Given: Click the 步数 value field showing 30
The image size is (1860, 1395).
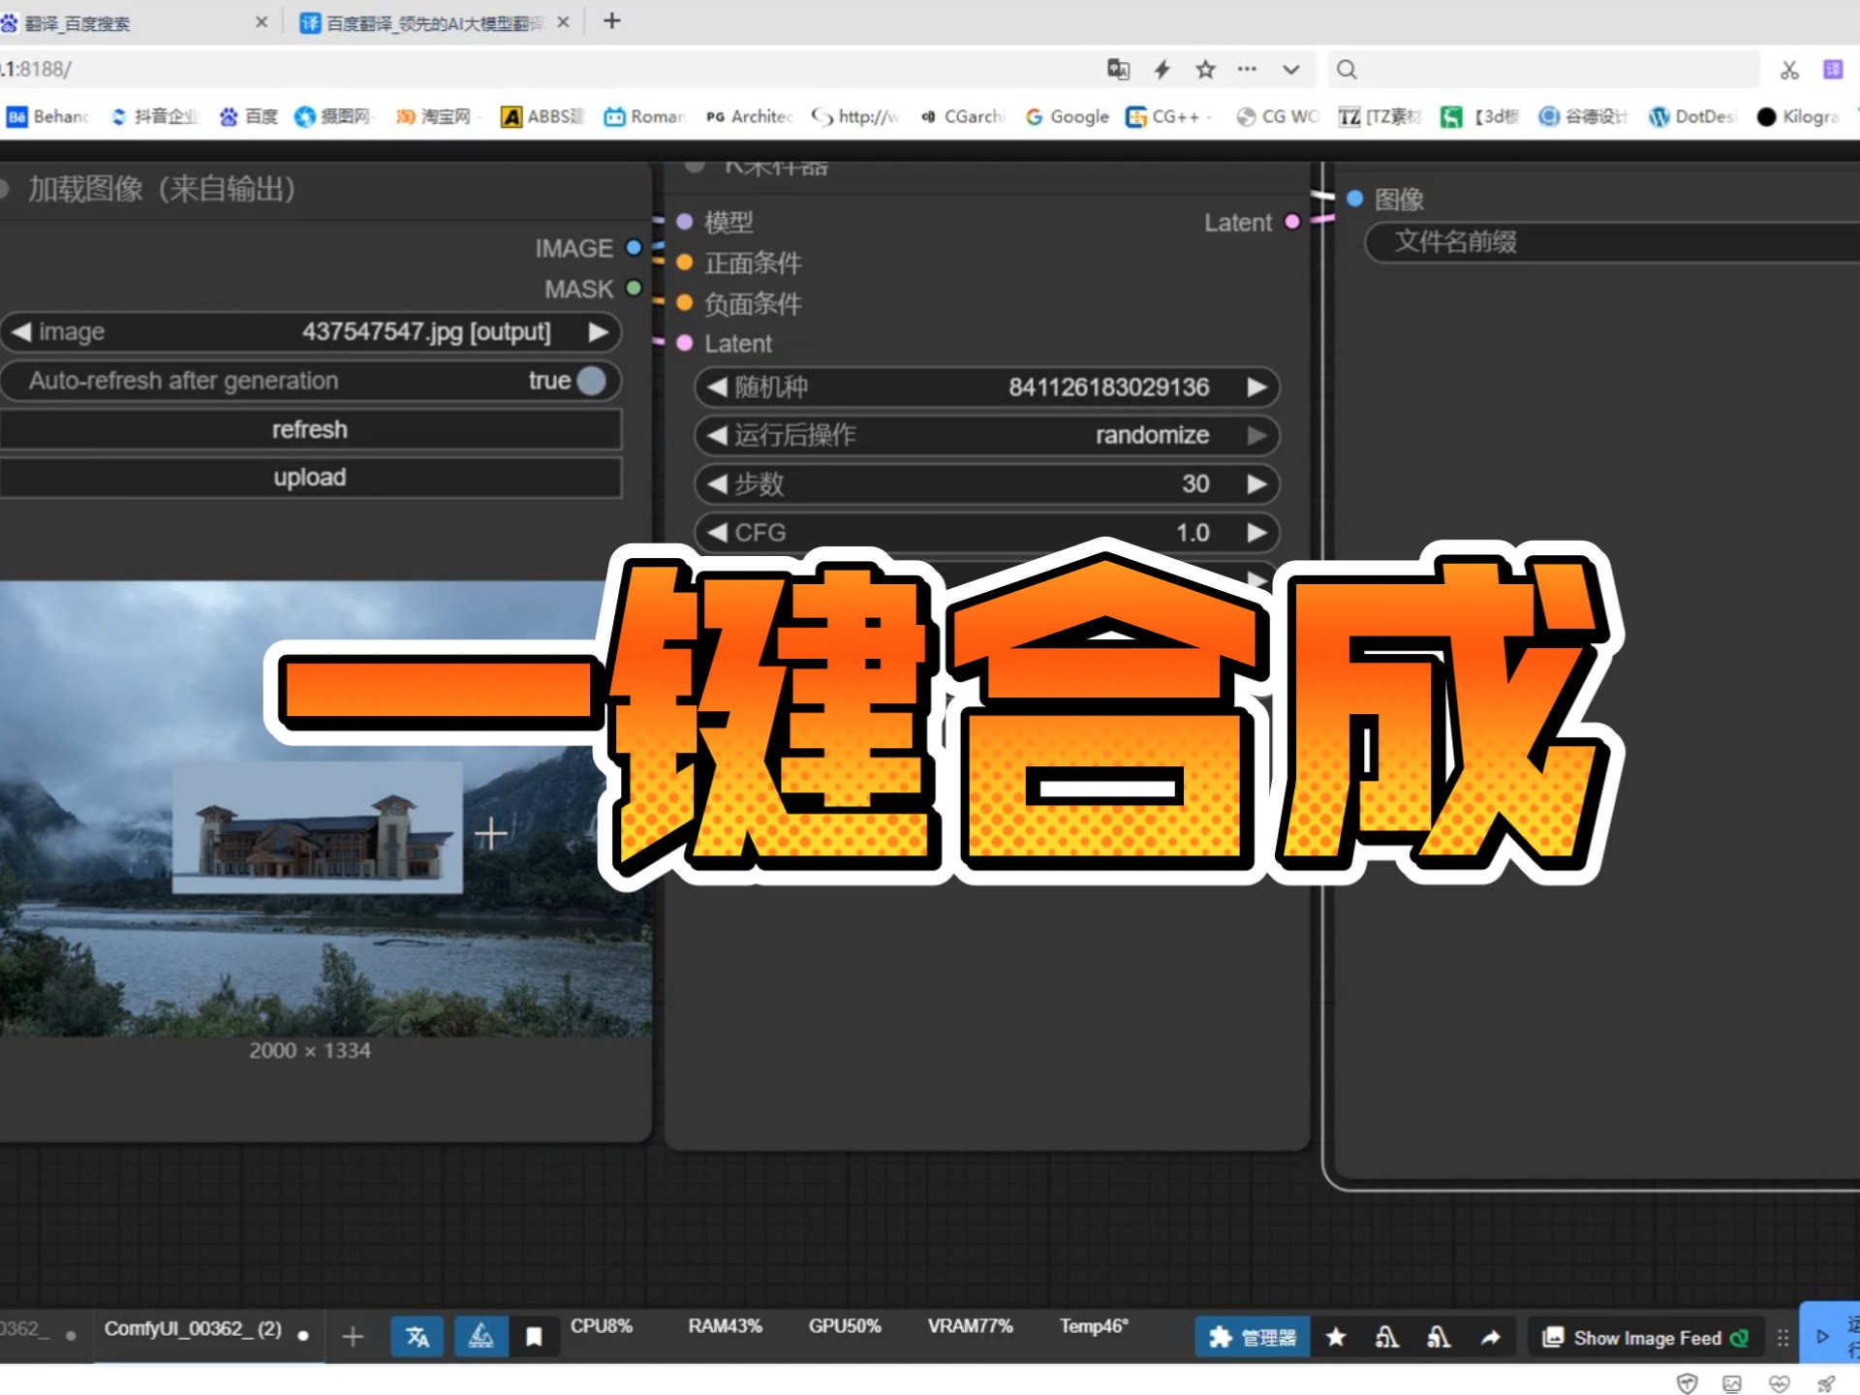Looking at the screenshot, I should tap(987, 484).
